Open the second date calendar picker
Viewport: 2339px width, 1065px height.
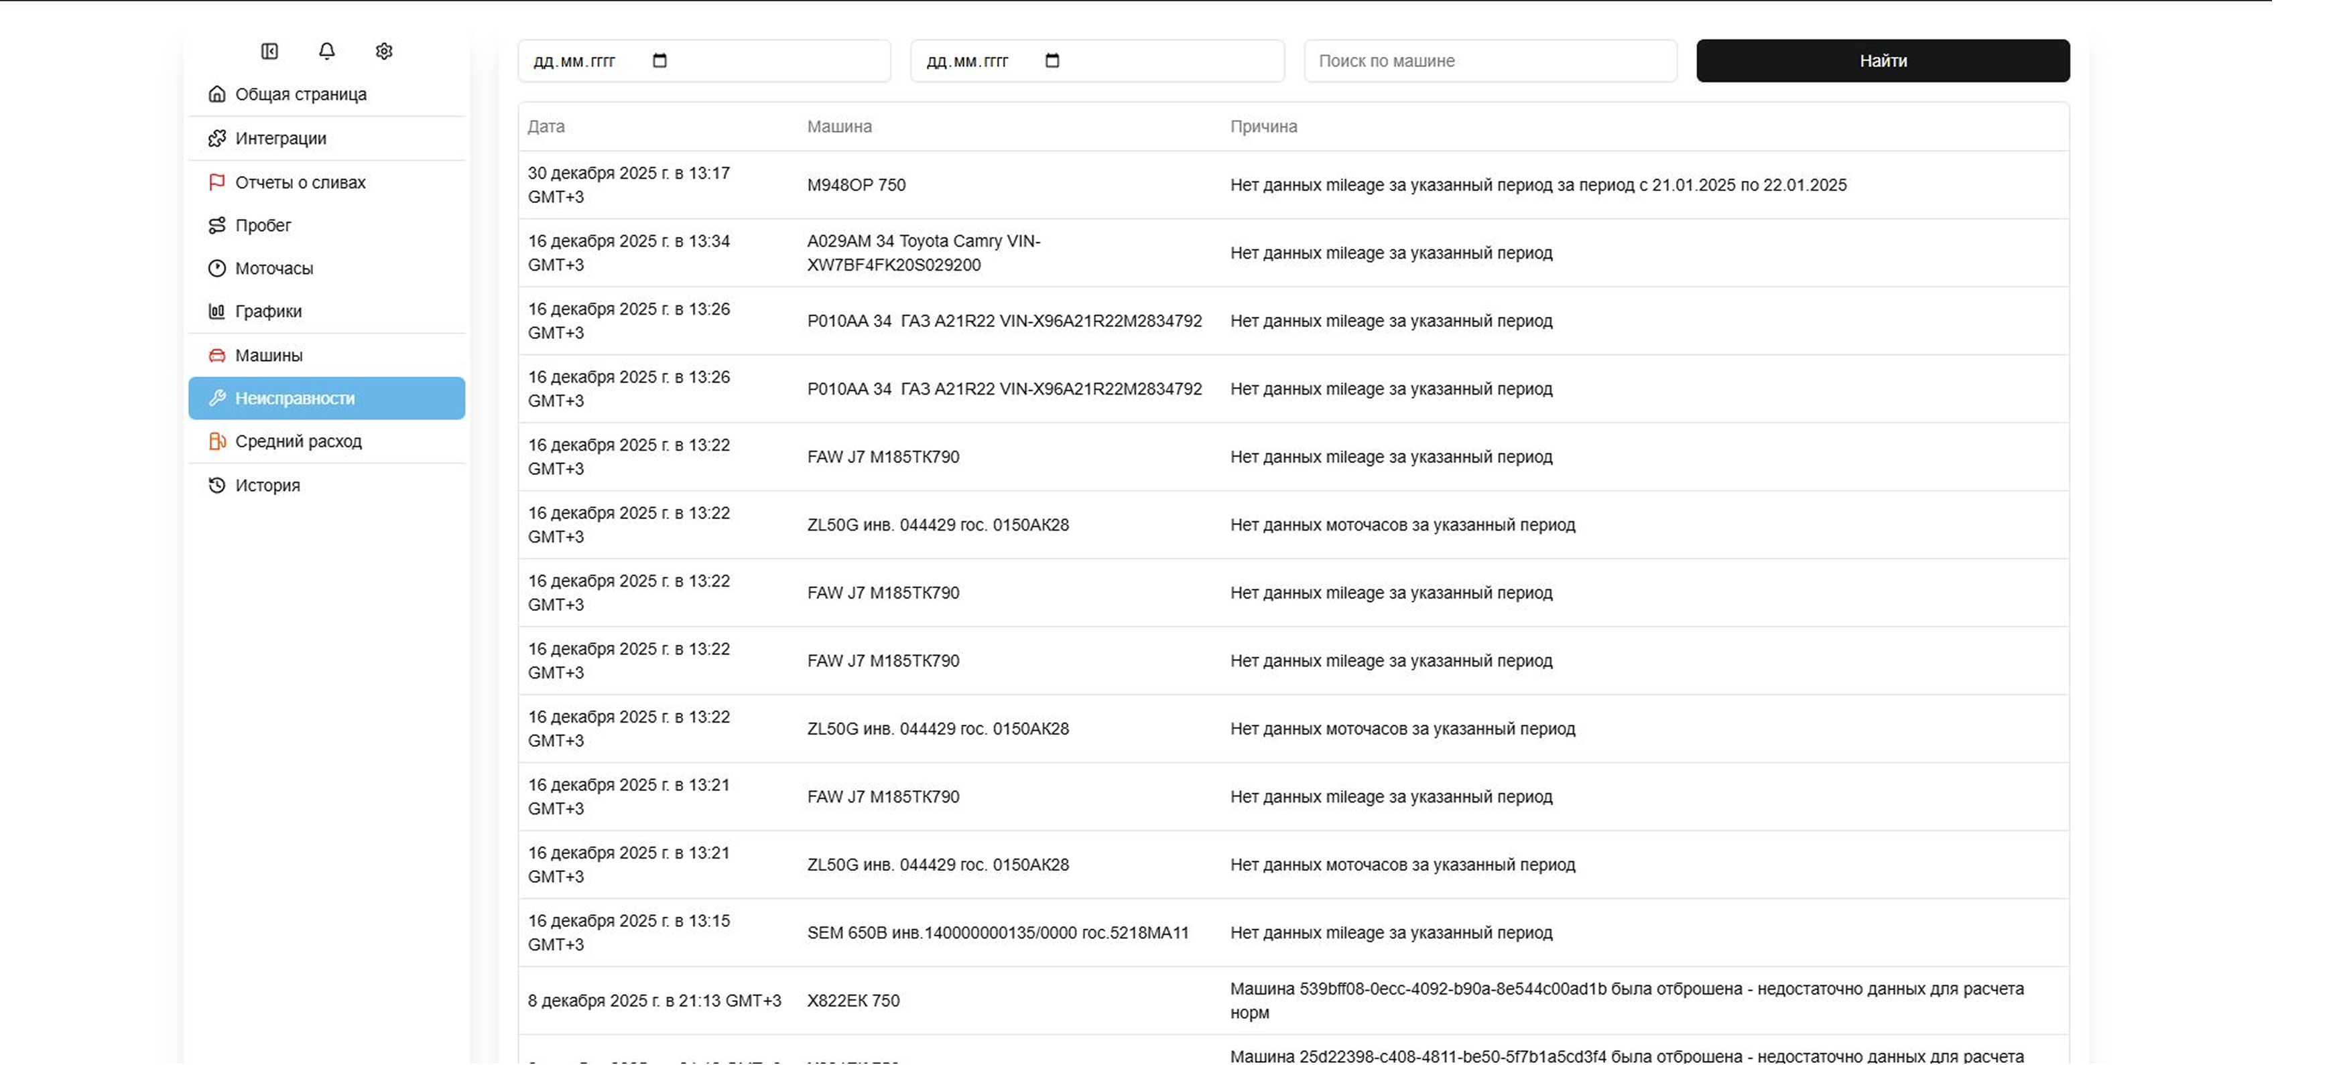click(1052, 61)
